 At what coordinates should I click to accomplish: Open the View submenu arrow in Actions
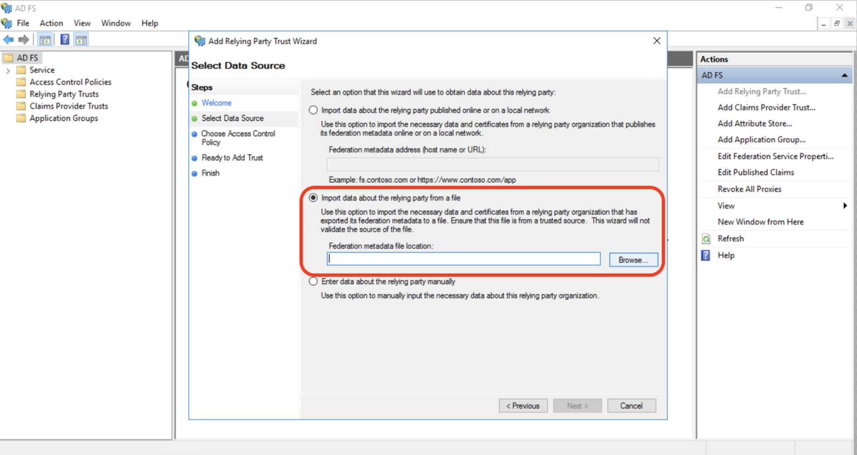845,206
